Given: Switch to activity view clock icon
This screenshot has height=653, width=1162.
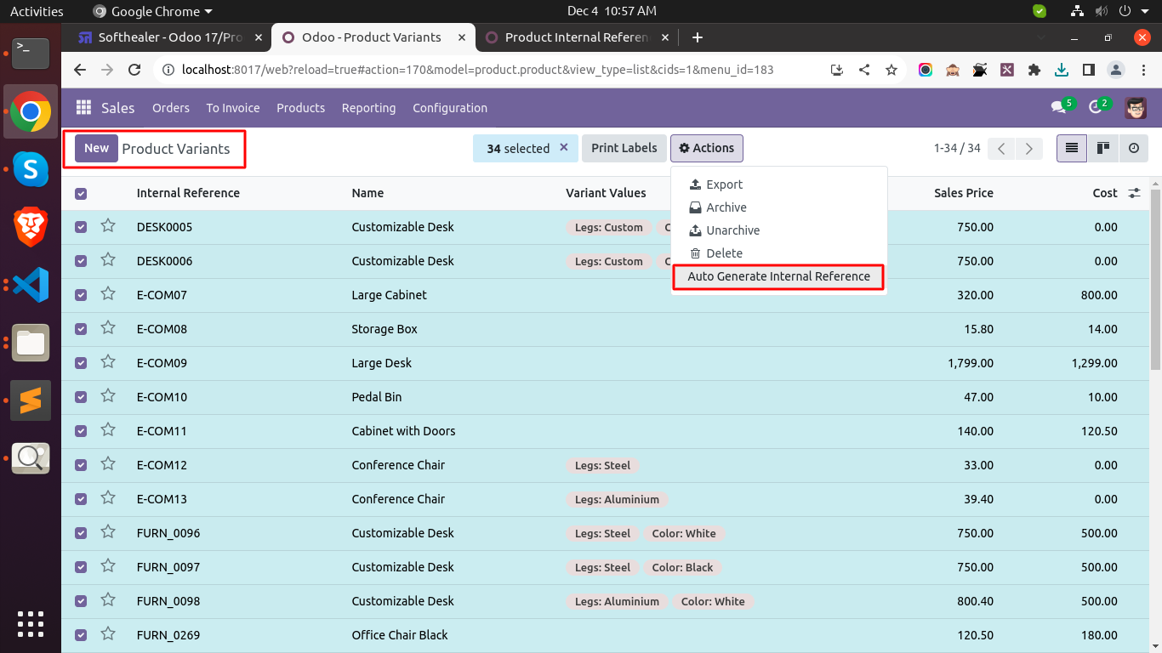Looking at the screenshot, I should click(1134, 148).
